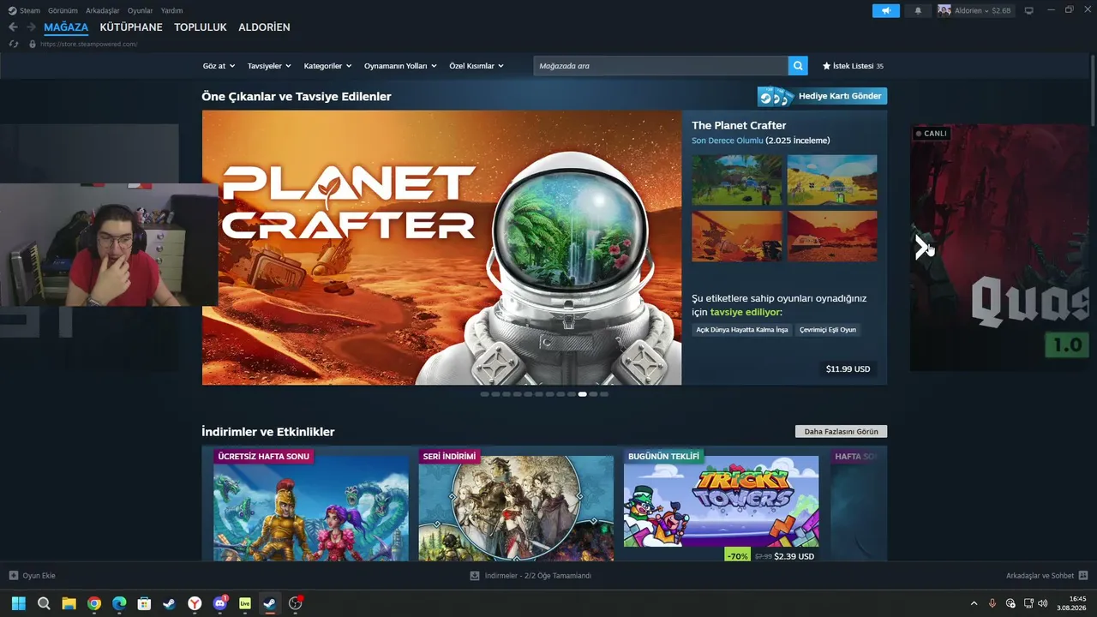The height and width of the screenshot is (617, 1097).
Task: Open the Görünüm menu
Action: [x=63, y=10]
